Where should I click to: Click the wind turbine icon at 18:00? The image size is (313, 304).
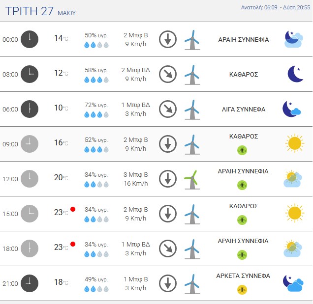pyautogui.click(x=192, y=249)
